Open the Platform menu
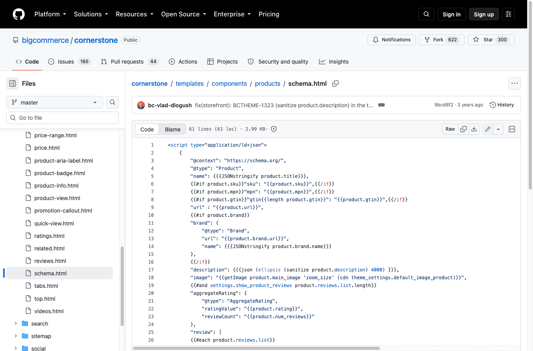Image resolution: width=533 pixels, height=351 pixels. [50, 14]
